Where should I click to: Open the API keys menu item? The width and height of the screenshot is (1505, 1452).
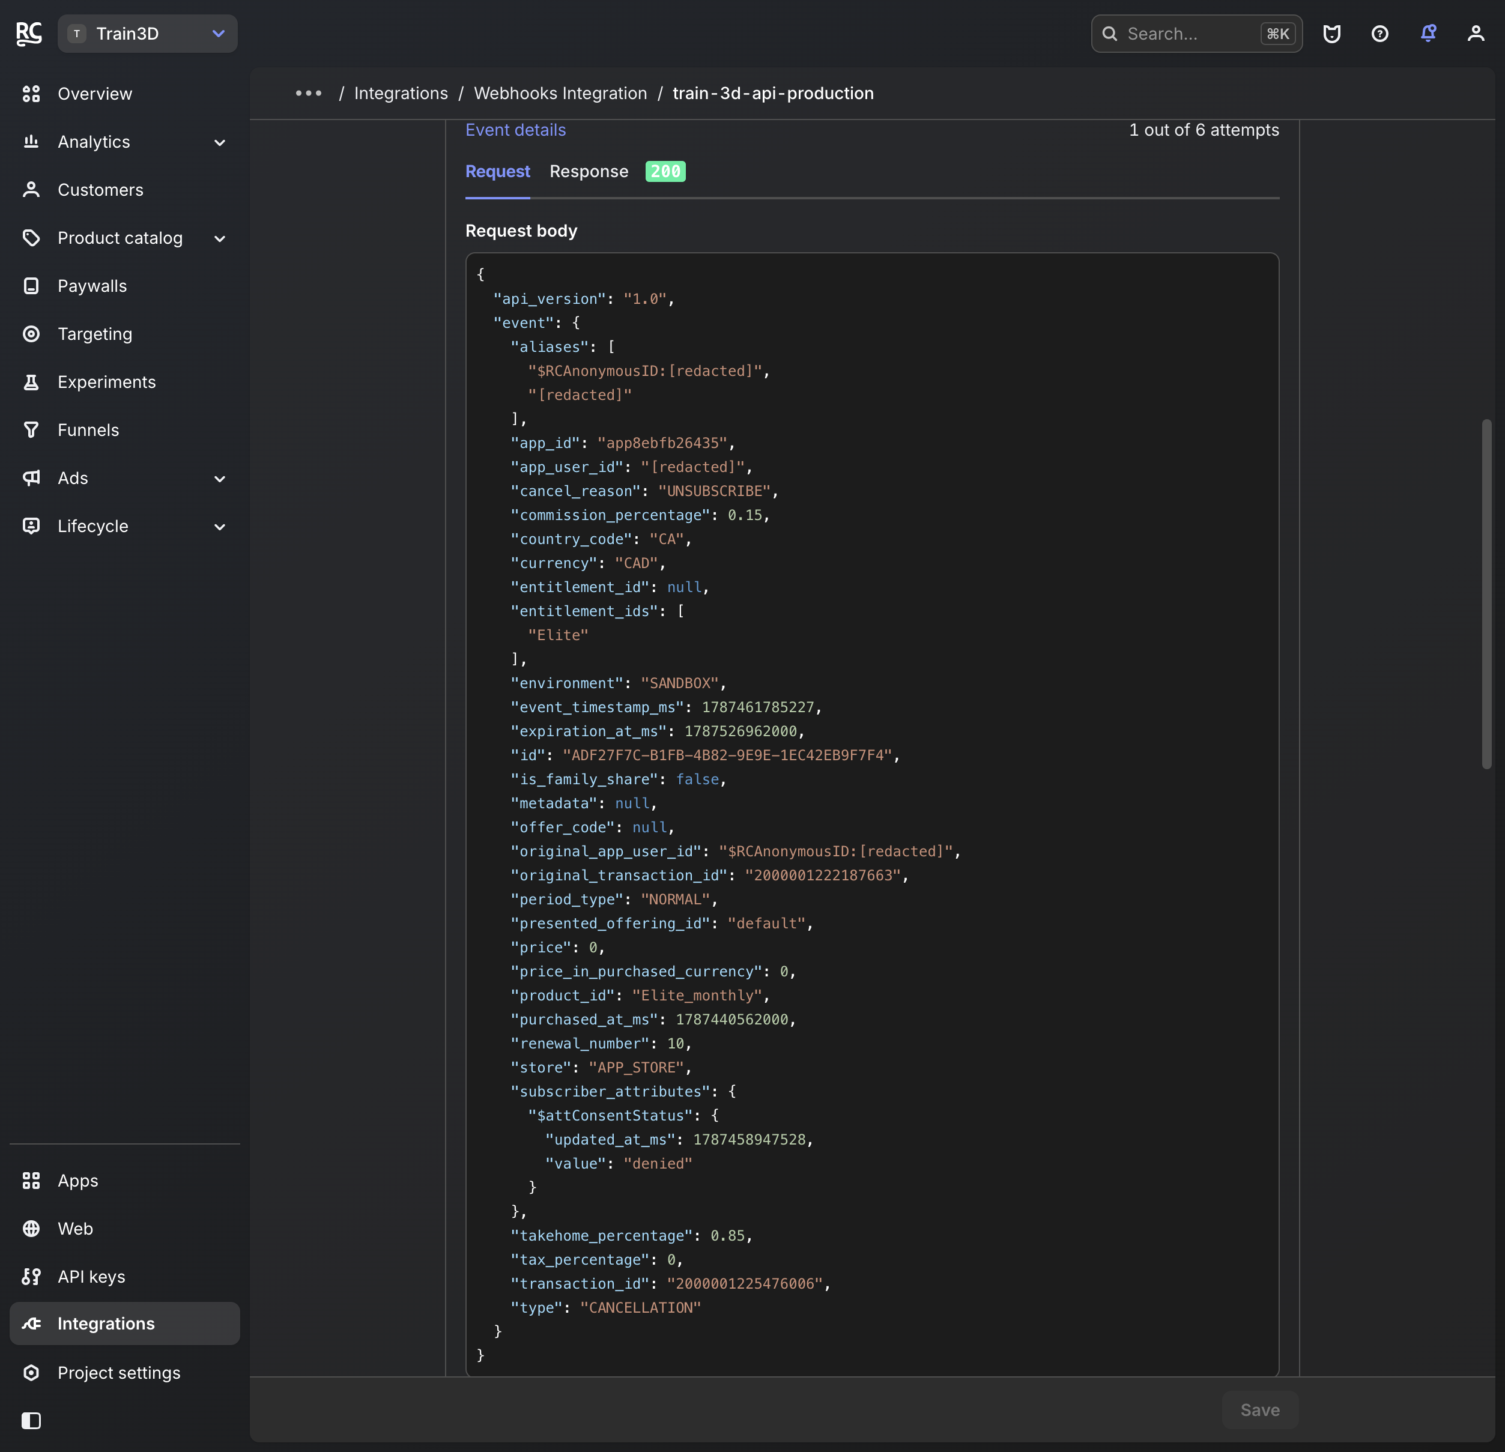pos(124,1276)
